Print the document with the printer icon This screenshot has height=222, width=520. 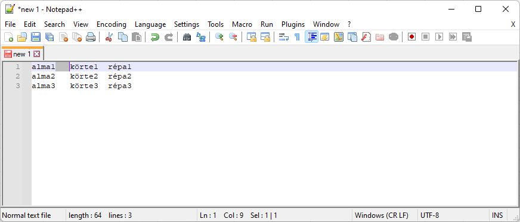tap(91, 37)
